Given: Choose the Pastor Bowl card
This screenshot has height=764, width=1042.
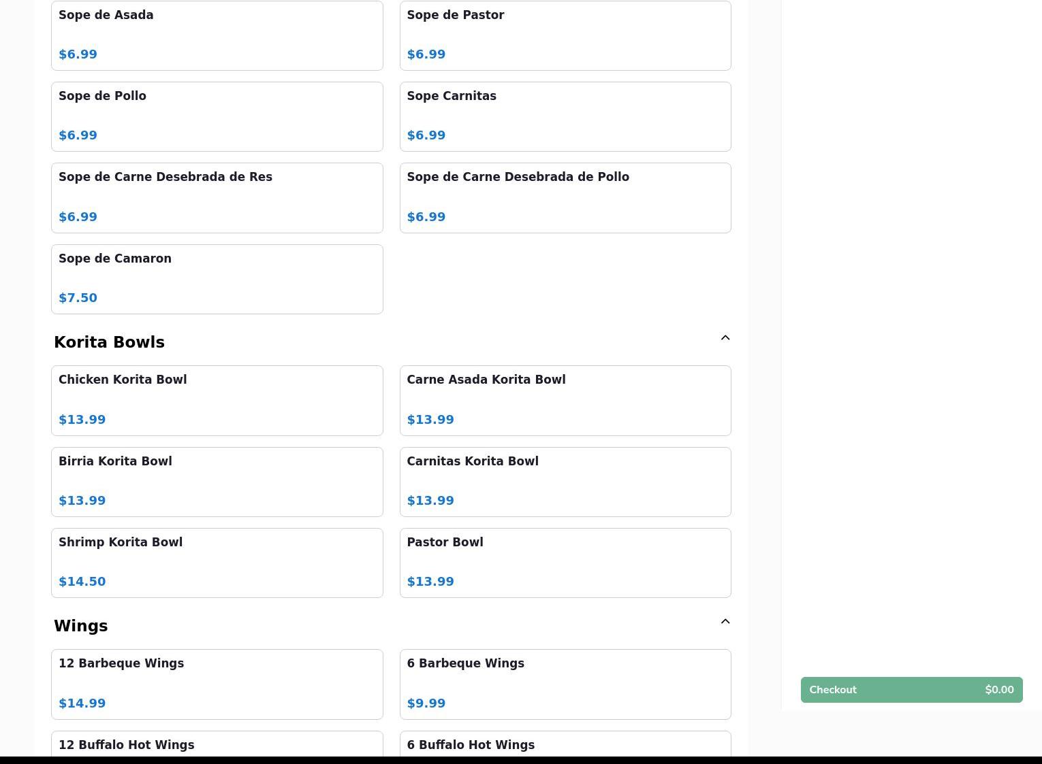Looking at the screenshot, I should (565, 563).
